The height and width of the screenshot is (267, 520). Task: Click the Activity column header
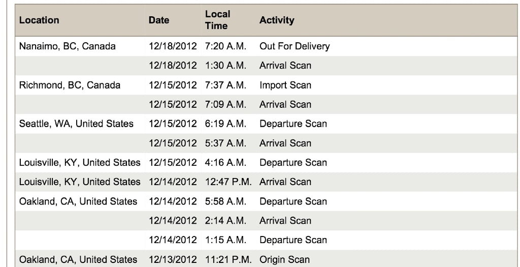pyautogui.click(x=277, y=20)
